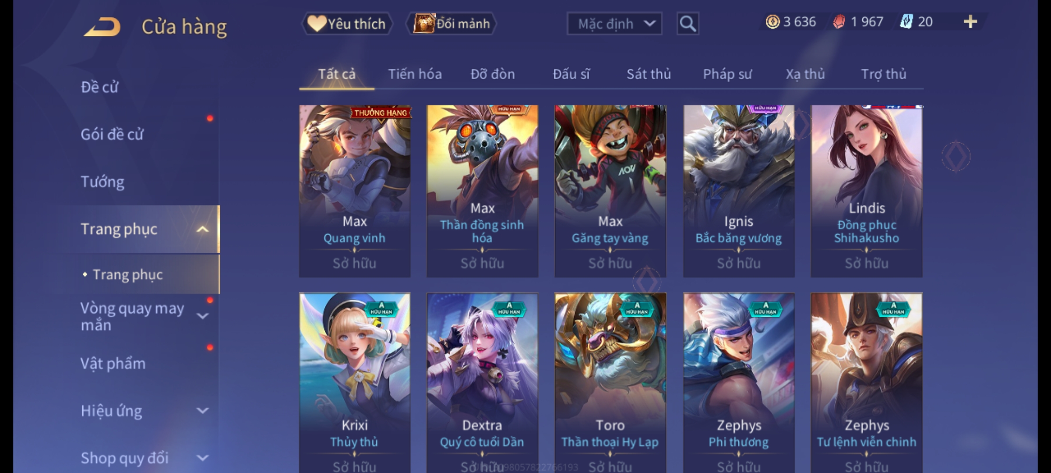This screenshot has height=473, width=1051.
Task: Open the Mặc định sort dropdown
Action: point(614,24)
